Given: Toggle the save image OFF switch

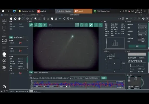Looking at the screenshot, I should pos(141,42).
